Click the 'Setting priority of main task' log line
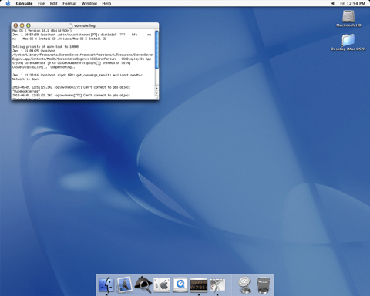 (45, 47)
